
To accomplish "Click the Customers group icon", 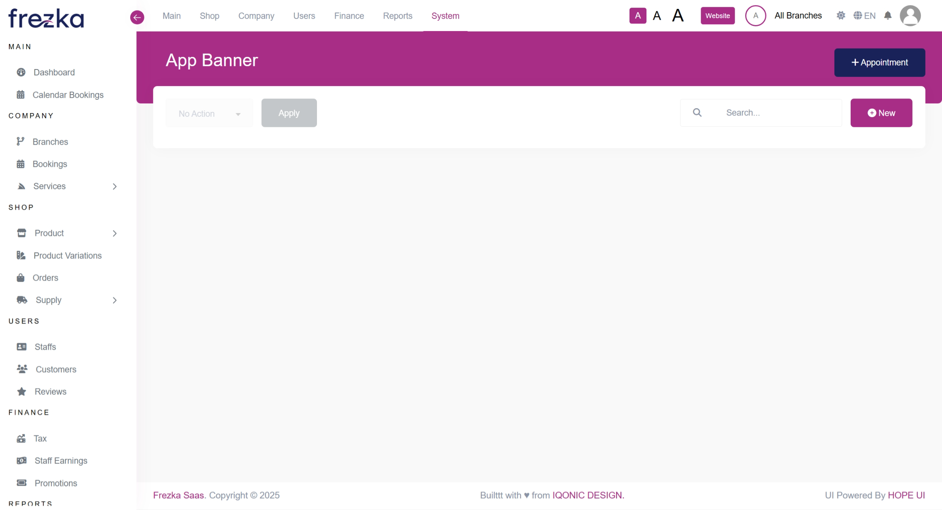I will pos(22,369).
